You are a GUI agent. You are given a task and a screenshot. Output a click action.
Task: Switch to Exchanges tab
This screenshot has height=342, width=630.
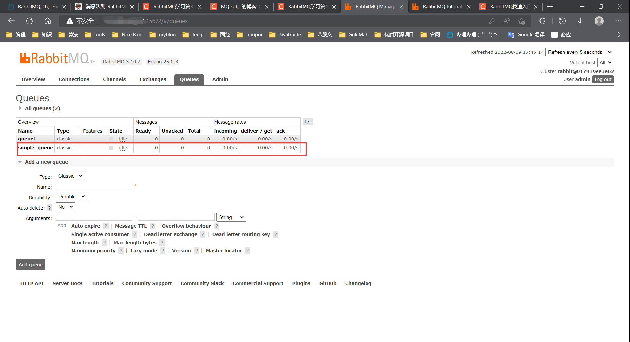(x=153, y=79)
